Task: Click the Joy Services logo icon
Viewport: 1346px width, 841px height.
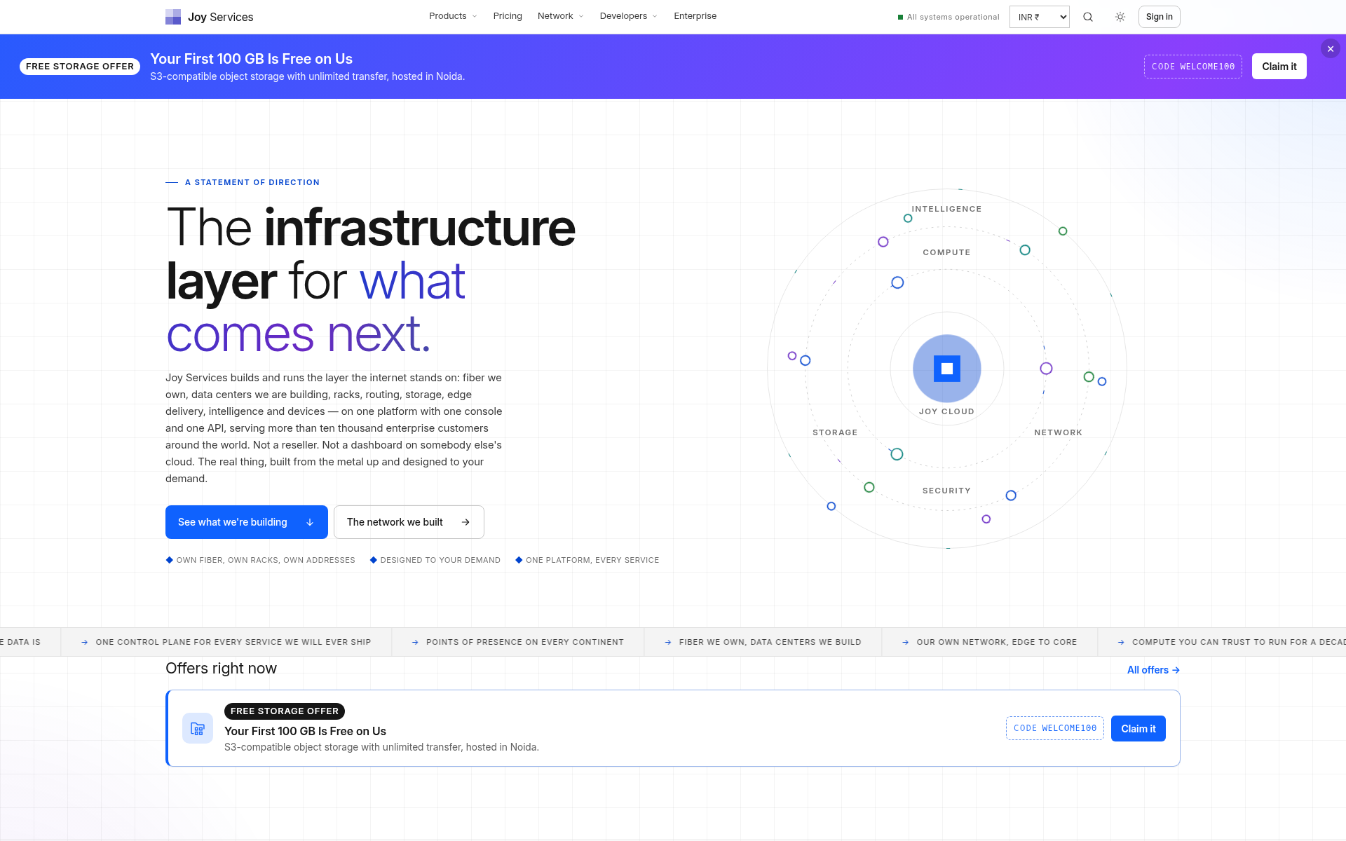Action: pos(173,17)
